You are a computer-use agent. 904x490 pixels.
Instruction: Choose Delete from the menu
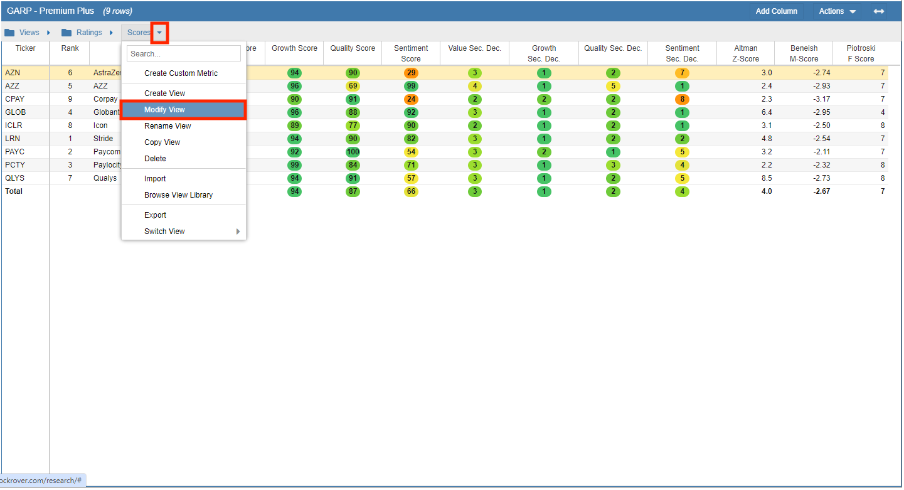(184, 159)
